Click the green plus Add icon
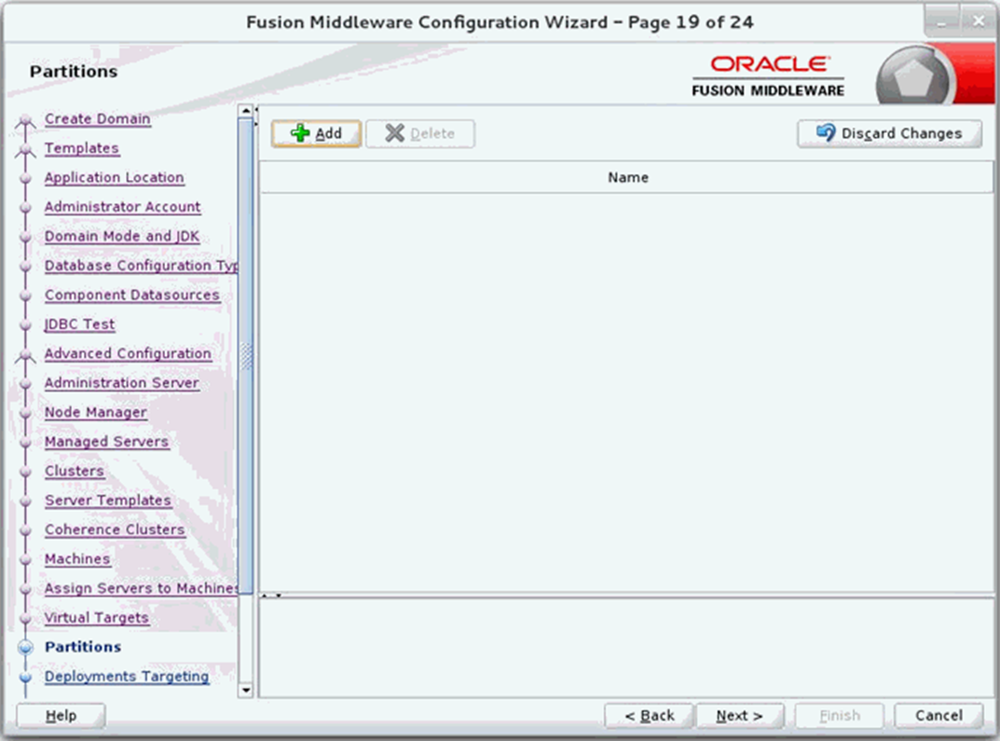Image resolution: width=1000 pixels, height=741 pixels. (300, 133)
